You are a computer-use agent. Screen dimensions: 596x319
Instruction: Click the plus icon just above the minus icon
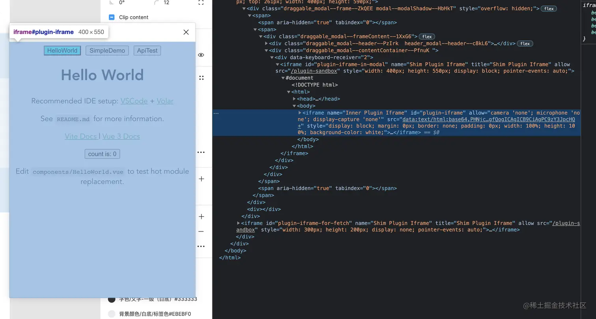coord(201,216)
